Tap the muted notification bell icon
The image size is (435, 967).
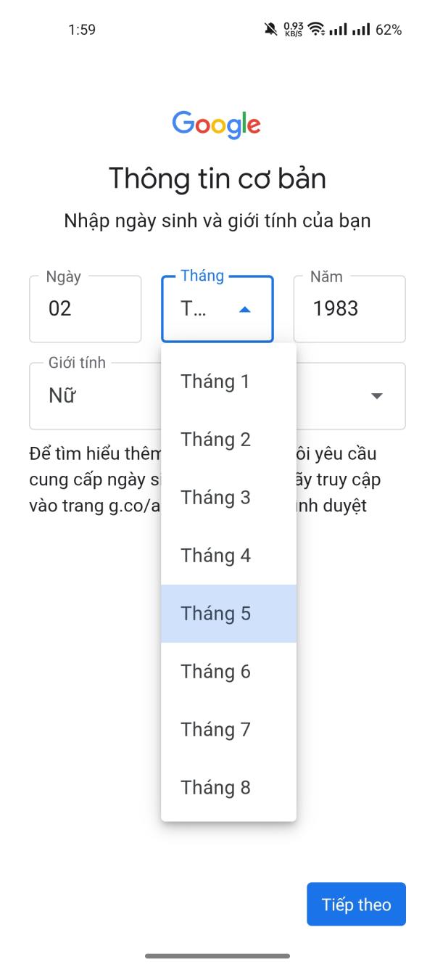271,30
